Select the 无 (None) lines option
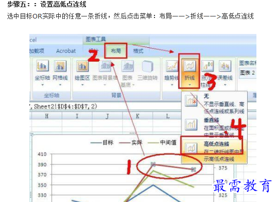Viewport: 276px width, 202px height. (214, 104)
